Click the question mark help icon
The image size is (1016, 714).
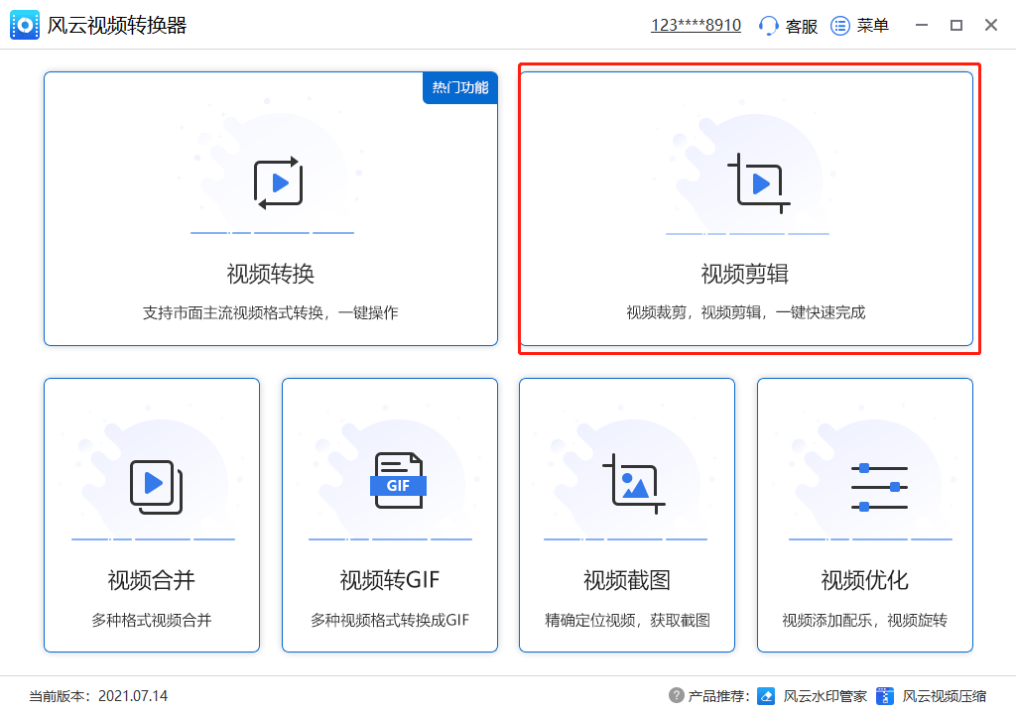click(676, 695)
